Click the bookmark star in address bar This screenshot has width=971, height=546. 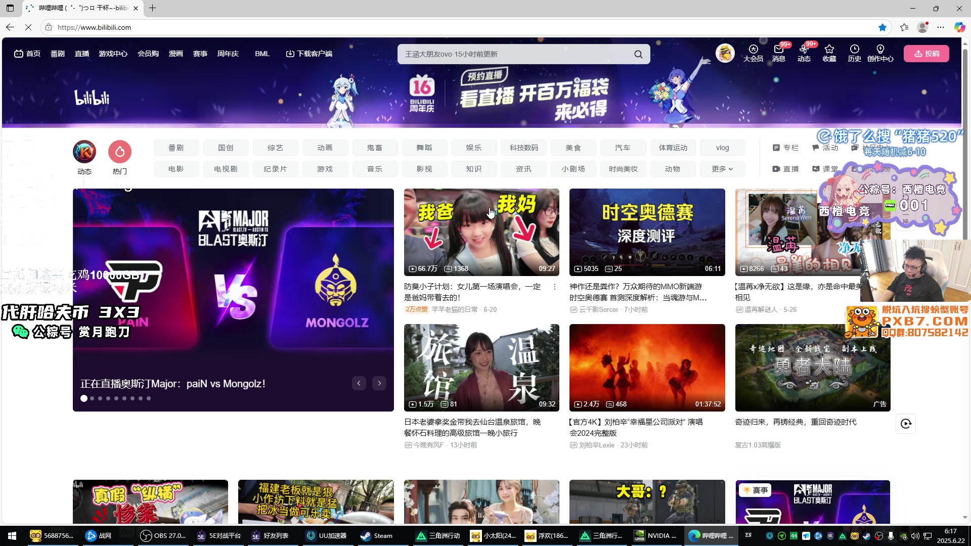point(882,27)
